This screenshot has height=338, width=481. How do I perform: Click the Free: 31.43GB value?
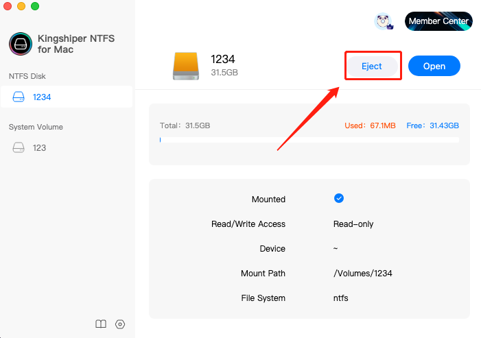pyautogui.click(x=432, y=125)
